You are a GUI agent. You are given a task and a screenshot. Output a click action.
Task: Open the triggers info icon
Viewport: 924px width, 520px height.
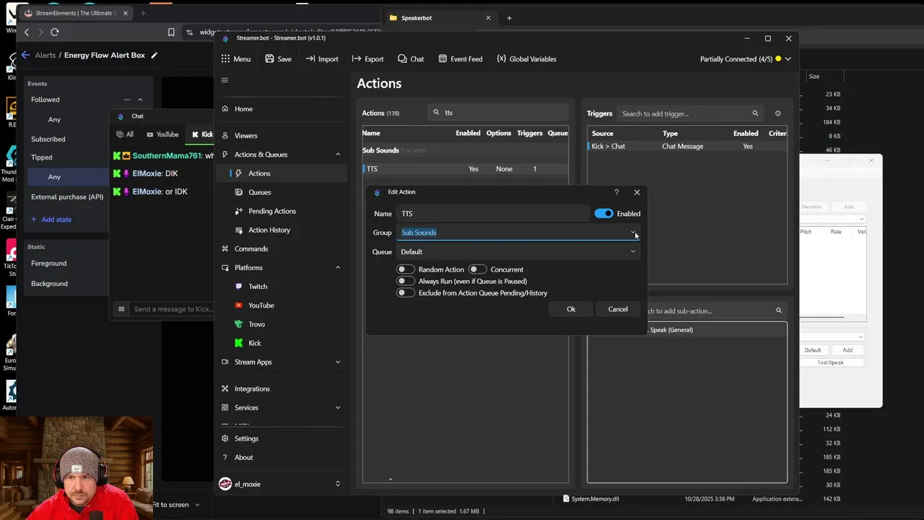tap(777, 113)
